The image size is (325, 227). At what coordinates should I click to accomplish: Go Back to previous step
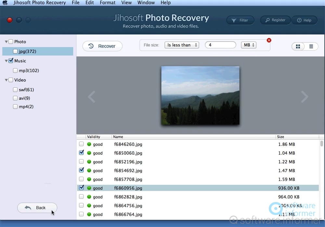(37, 208)
